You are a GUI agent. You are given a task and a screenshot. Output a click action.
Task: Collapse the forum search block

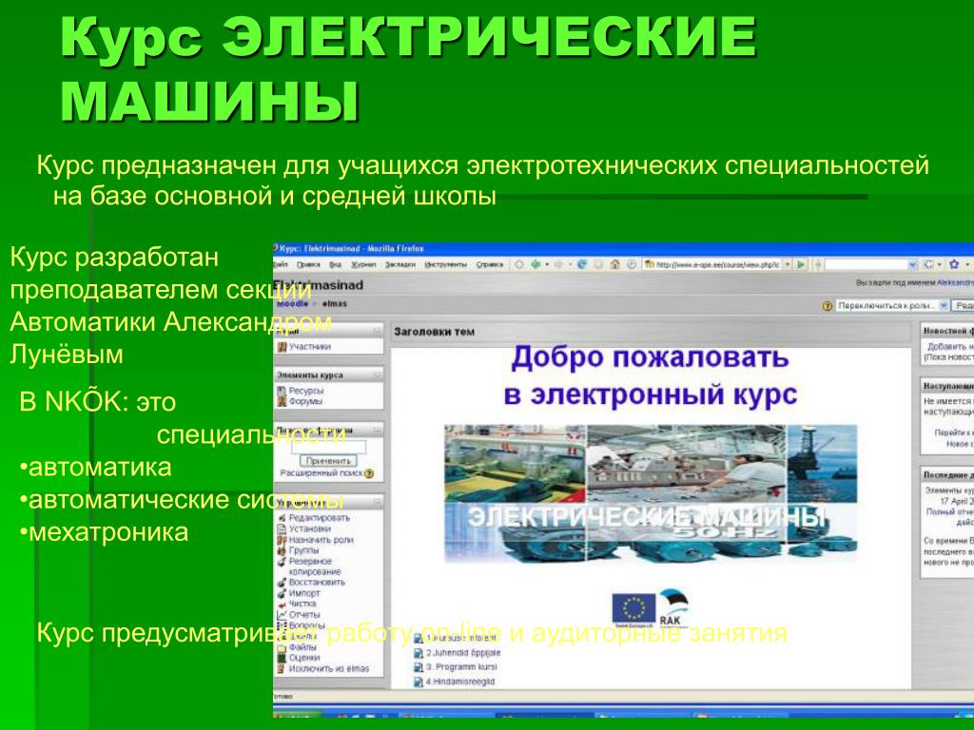click(x=377, y=430)
